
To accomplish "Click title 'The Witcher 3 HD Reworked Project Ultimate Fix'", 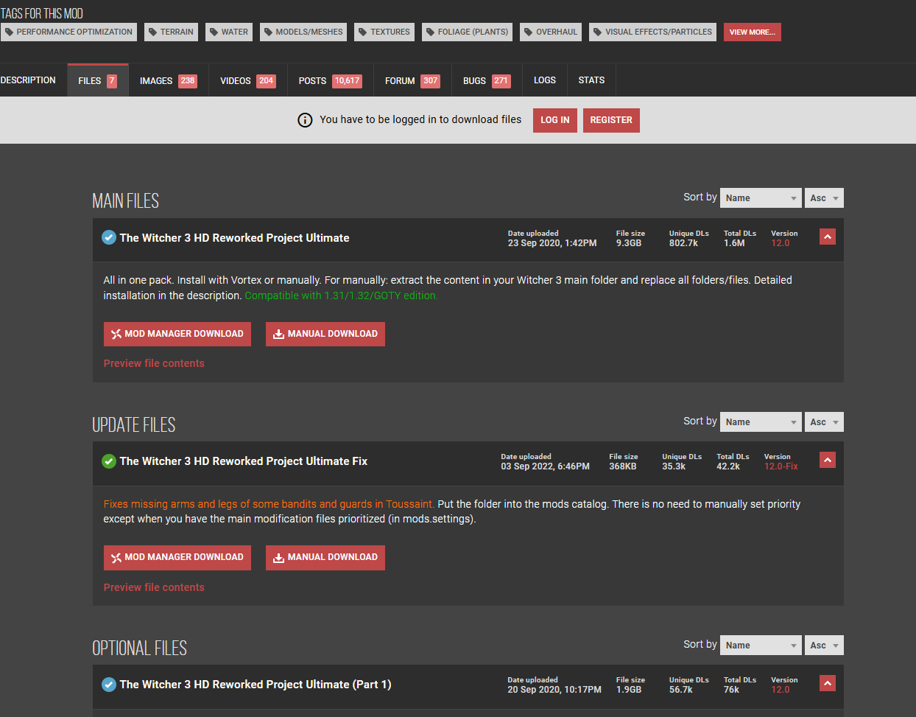I will (244, 461).
